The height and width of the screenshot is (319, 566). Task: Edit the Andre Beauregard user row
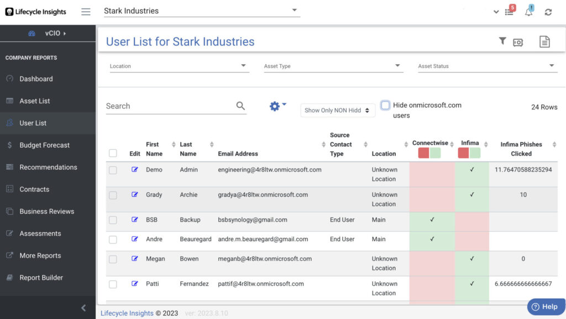135,239
